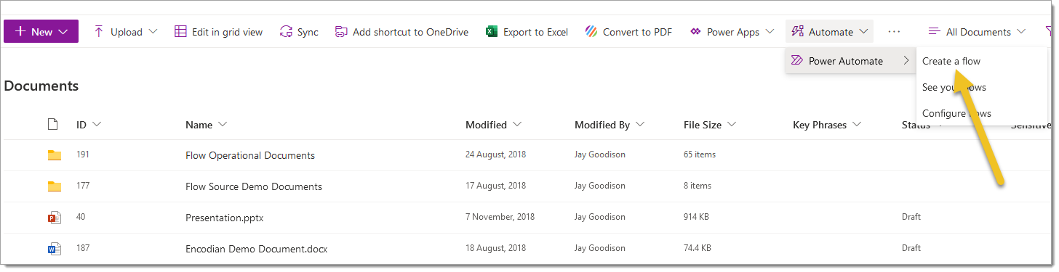Expand the File Size column dropdown
This screenshot has height=272, width=1059.
click(732, 125)
